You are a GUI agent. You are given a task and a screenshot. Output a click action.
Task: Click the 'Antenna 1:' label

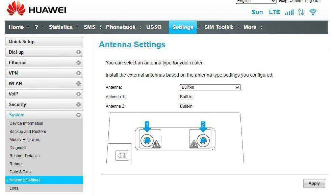click(x=115, y=97)
